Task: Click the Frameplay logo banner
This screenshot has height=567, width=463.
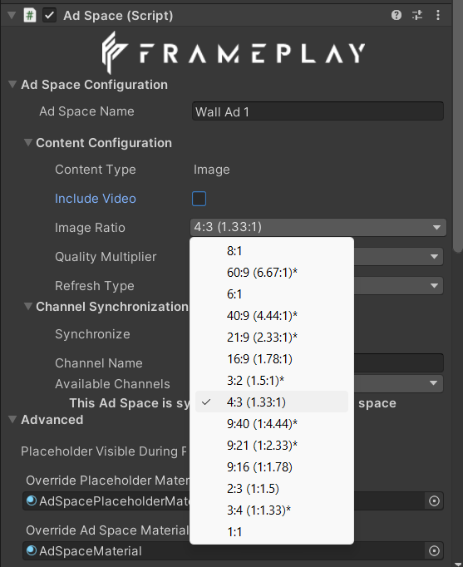Action: click(233, 53)
